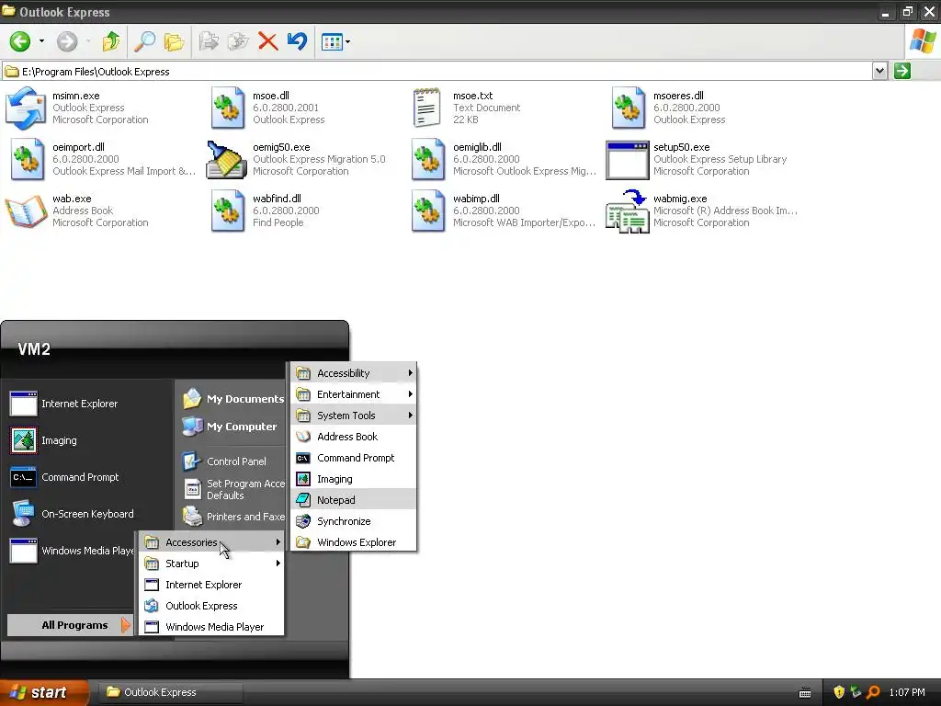
Task: Expand the Entertainment submenu
Action: [x=354, y=394]
